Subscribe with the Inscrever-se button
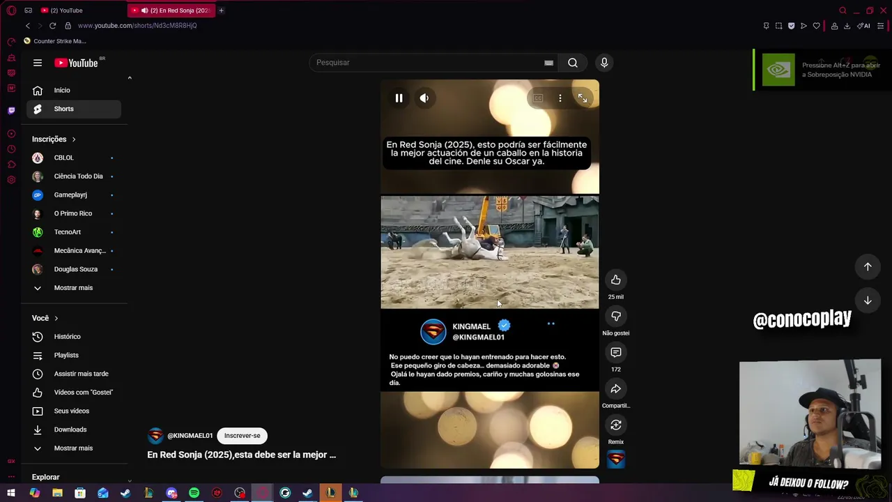This screenshot has height=502, width=892. (x=242, y=436)
